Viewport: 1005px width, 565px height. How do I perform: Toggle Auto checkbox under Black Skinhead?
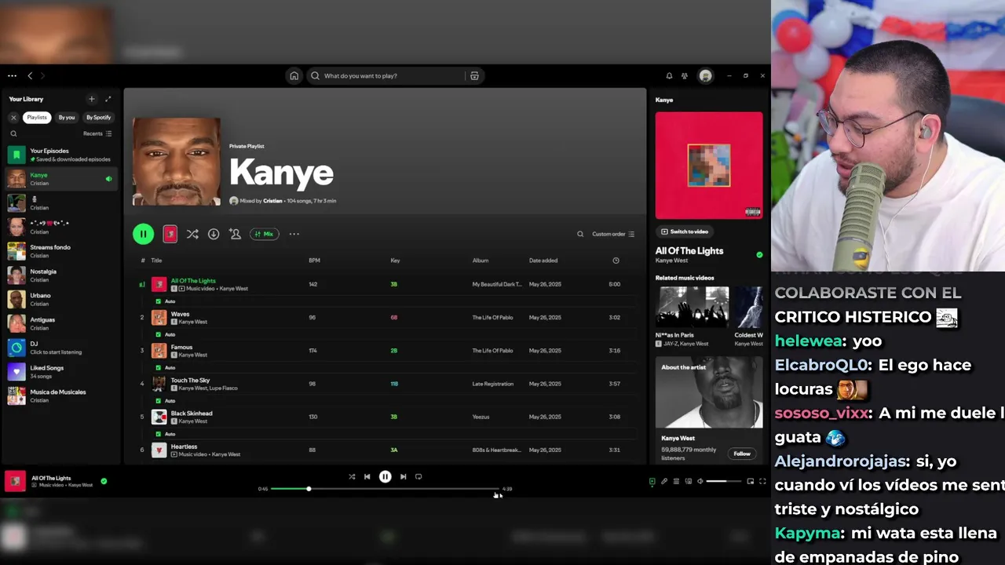click(159, 434)
